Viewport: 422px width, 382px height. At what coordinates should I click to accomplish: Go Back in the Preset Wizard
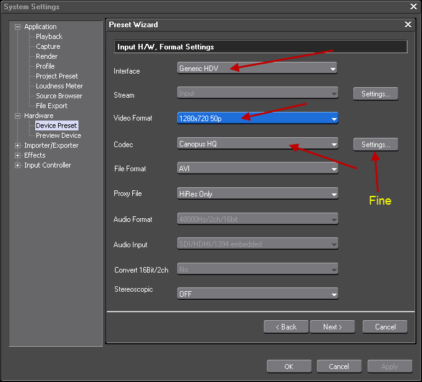286,327
